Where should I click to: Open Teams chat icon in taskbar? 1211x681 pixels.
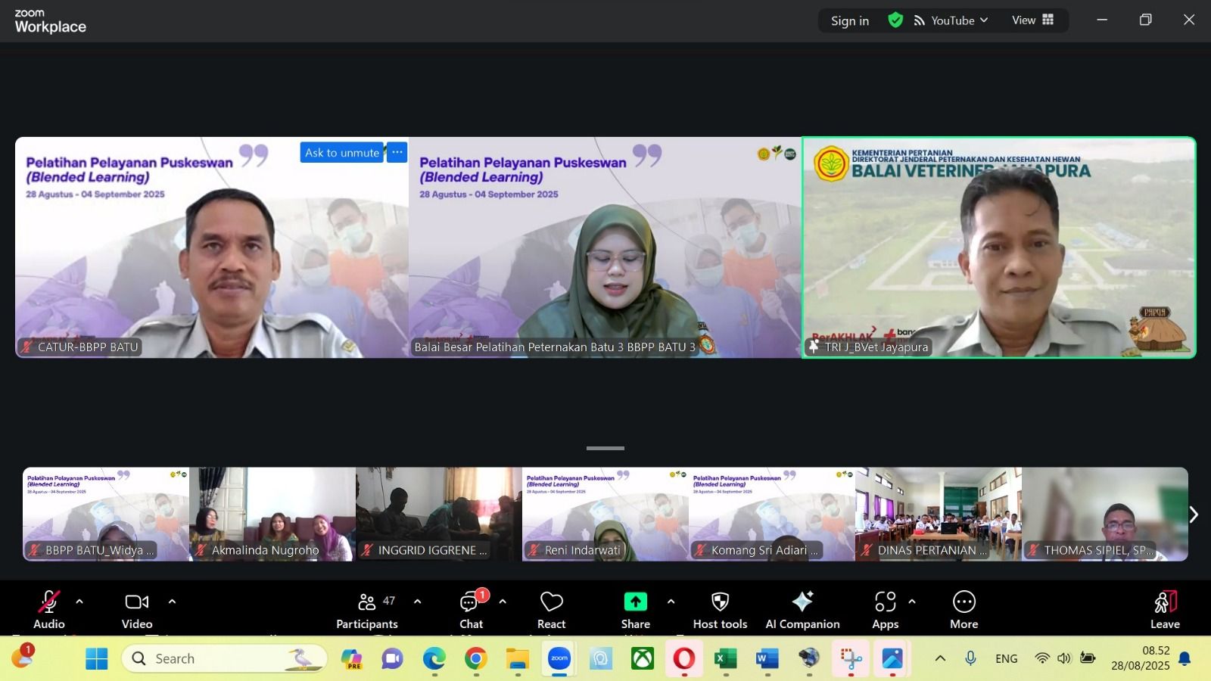[x=392, y=658]
